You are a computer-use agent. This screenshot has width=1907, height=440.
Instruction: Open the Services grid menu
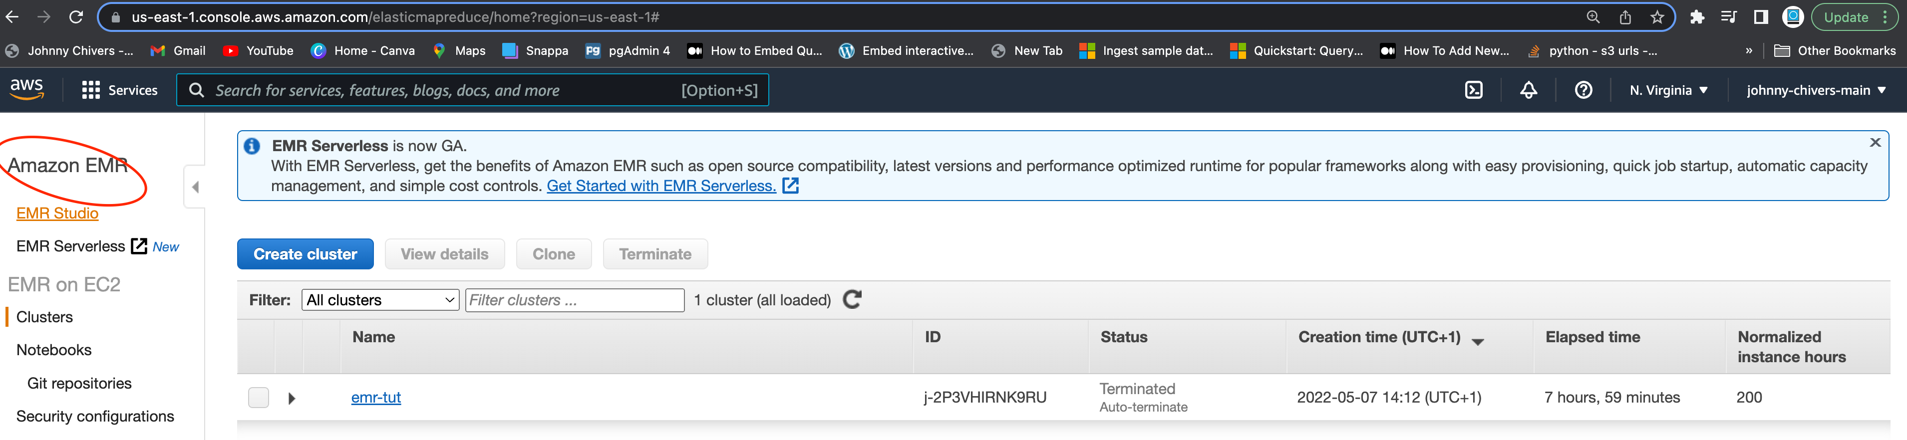(x=119, y=90)
